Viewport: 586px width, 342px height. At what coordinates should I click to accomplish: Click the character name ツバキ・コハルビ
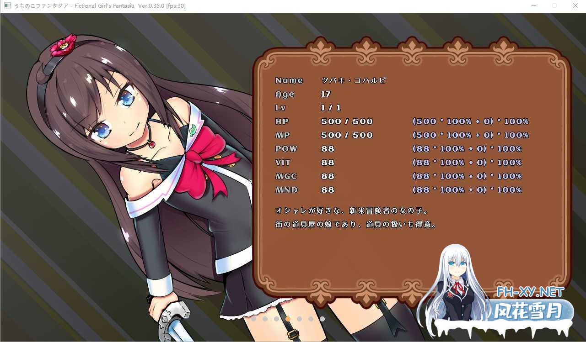coord(354,80)
